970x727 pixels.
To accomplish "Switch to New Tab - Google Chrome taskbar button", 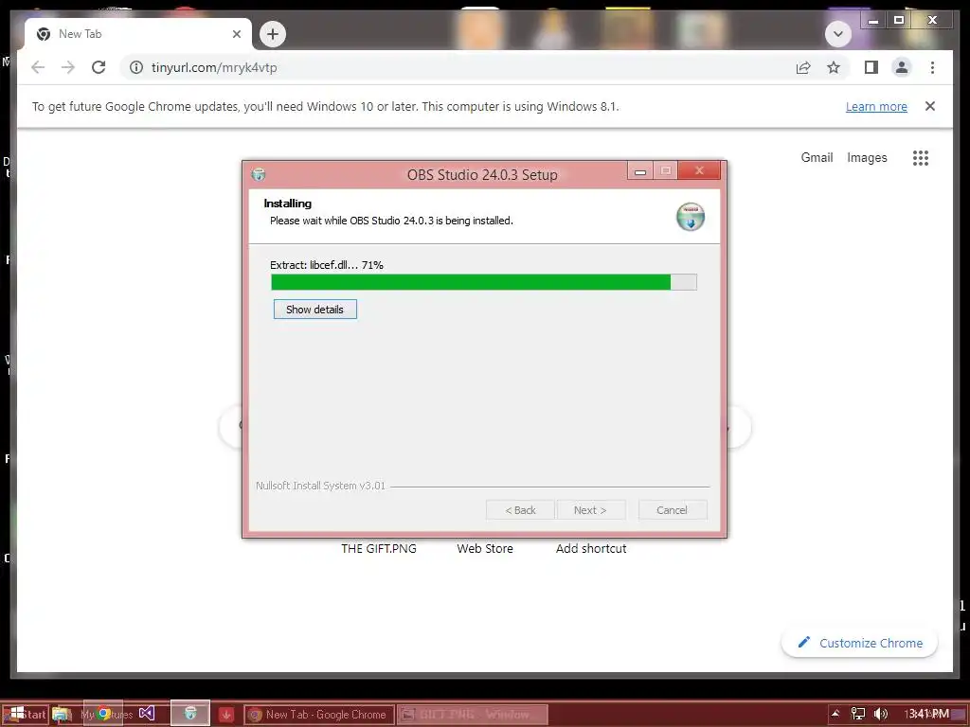I will (319, 715).
